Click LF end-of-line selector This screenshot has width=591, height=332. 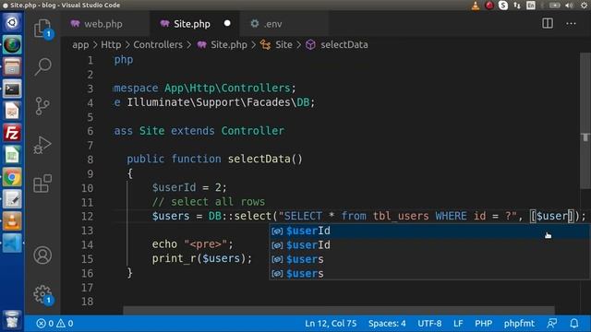[458, 324]
